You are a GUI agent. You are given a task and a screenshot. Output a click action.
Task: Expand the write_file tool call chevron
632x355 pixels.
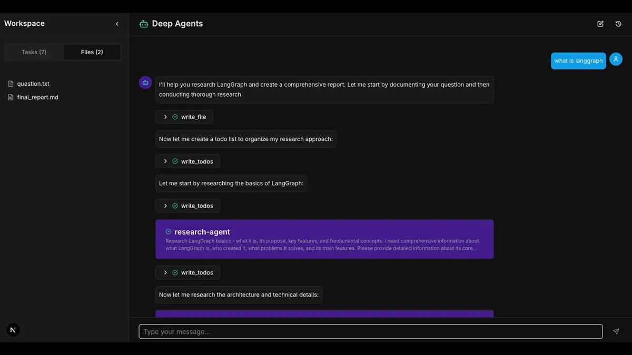[165, 117]
